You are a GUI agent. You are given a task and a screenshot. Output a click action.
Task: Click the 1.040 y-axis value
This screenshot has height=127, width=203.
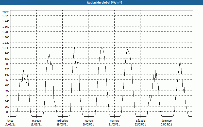(6, 48)
